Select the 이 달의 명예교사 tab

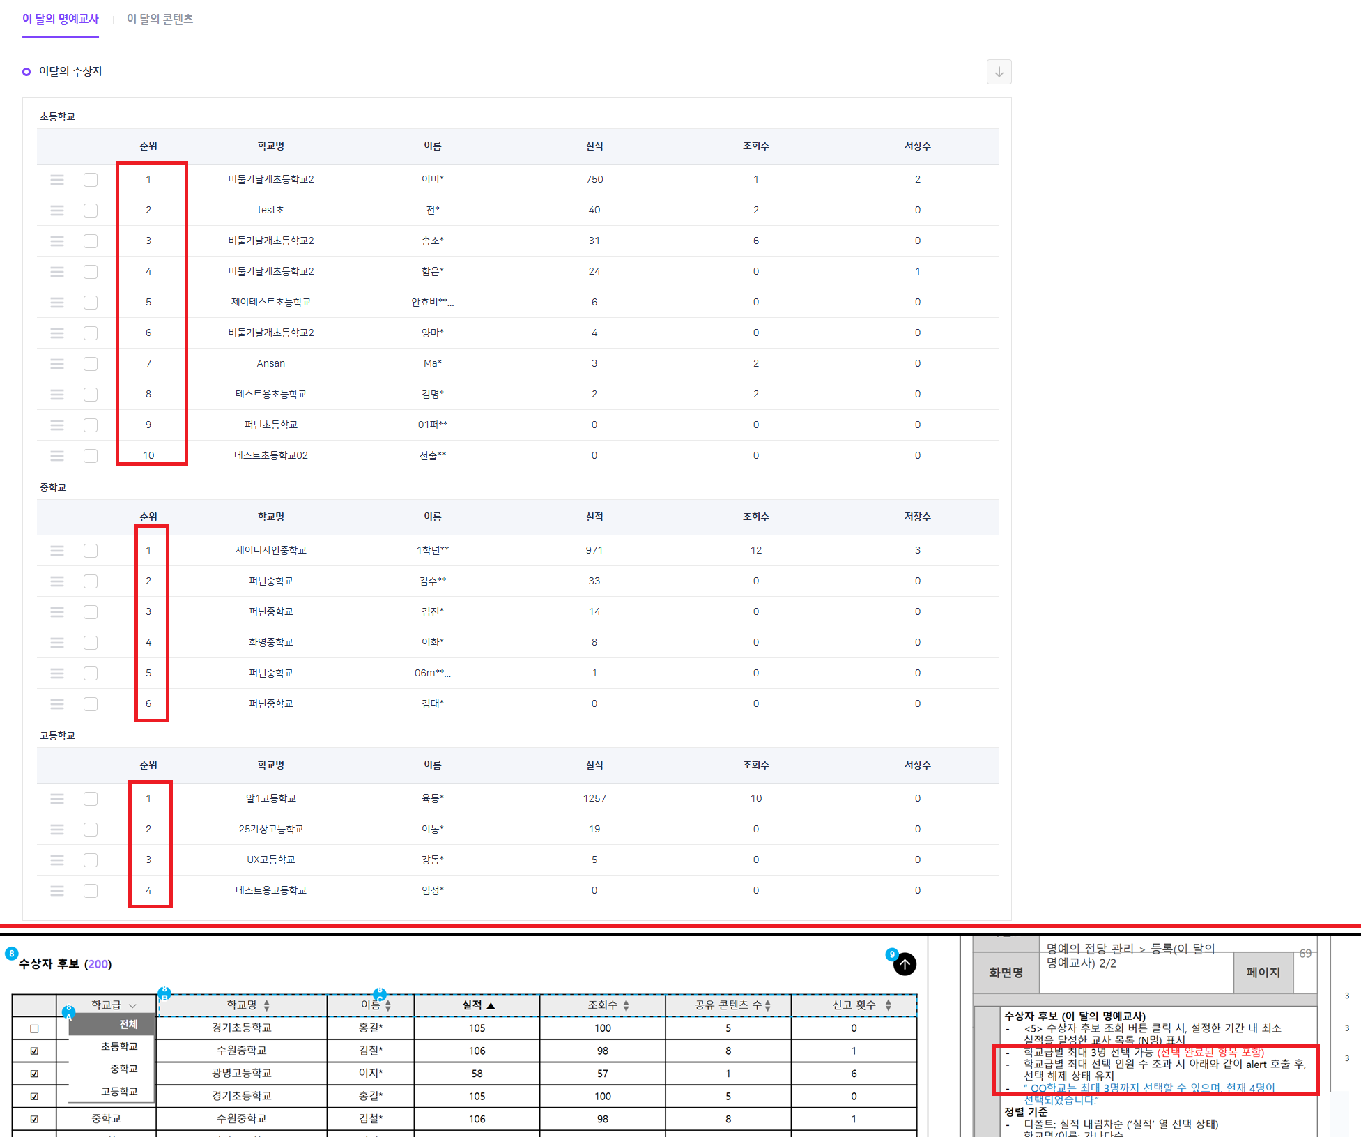click(x=61, y=19)
